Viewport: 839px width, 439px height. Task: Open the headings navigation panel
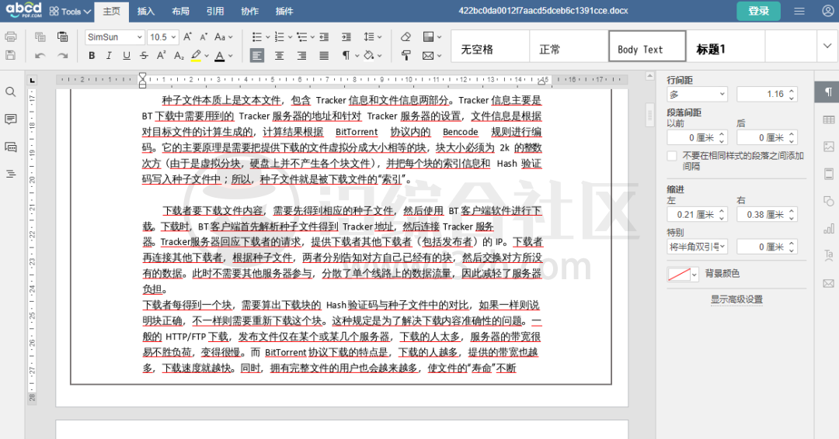click(x=10, y=174)
